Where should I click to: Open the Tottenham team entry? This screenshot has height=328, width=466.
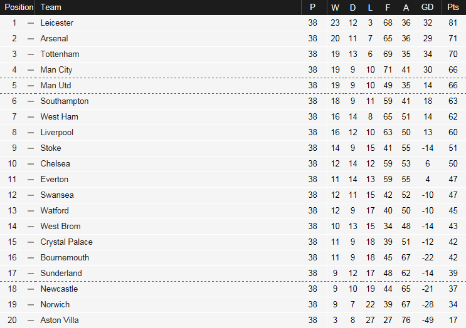click(x=60, y=54)
